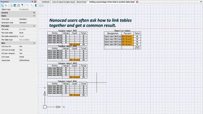Click the Properties panel title

coord(5,2)
